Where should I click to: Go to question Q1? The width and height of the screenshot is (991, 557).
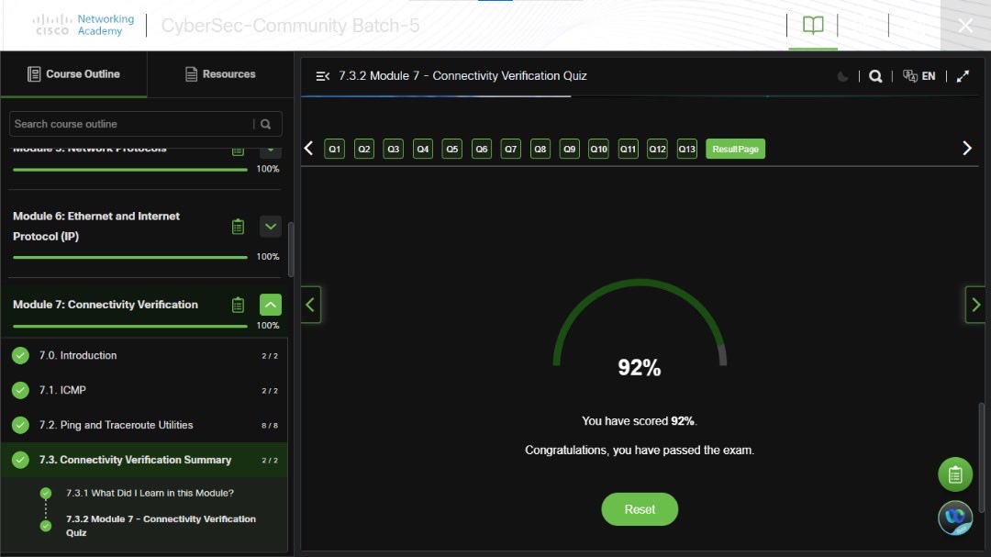coord(334,150)
